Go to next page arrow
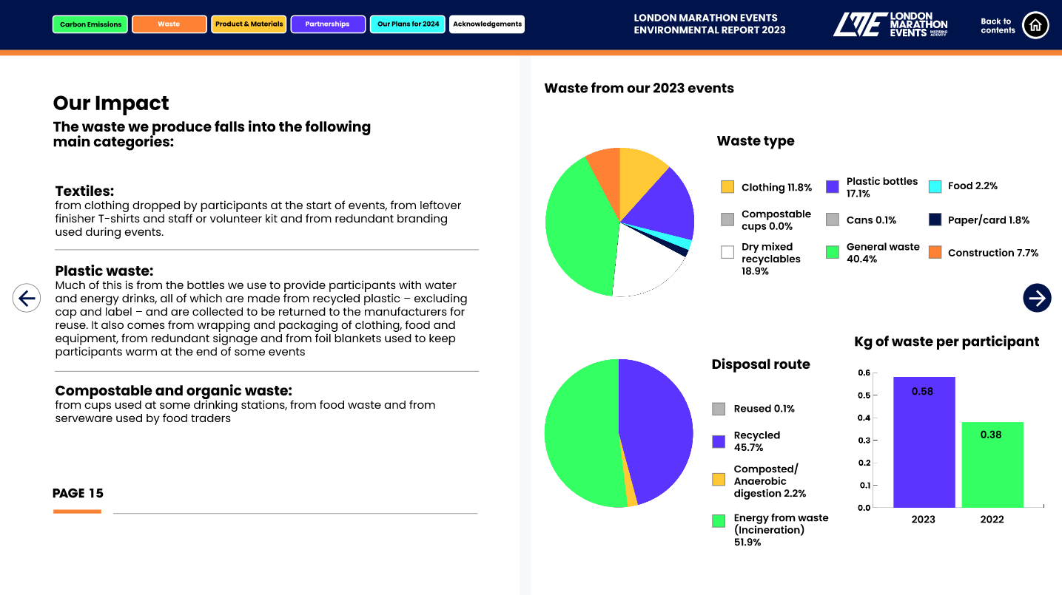This screenshot has width=1062, height=595. pos(1037,298)
